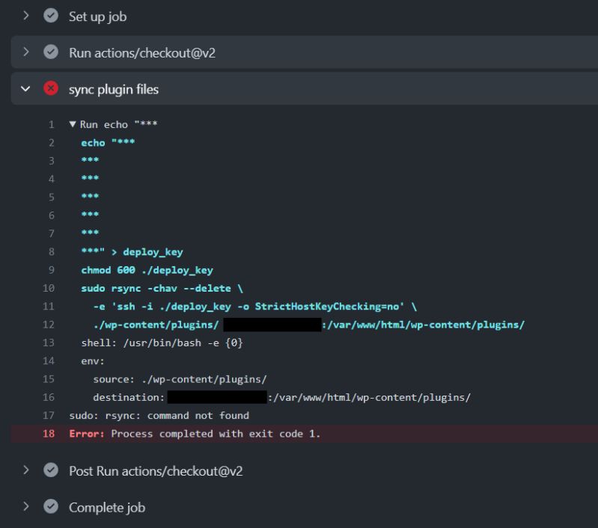598x528 pixels.
Task: Click log line number 13
Action: 49,343
